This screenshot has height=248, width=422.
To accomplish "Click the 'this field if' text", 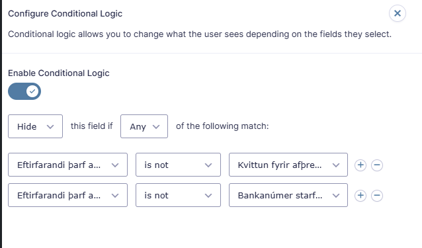I will (x=92, y=126).
